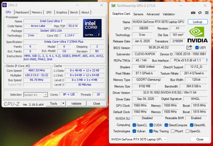The height and width of the screenshot is (146, 213).
Task: Click the Bus Speed value 99.75 MHz
Action: (x=37, y=80)
